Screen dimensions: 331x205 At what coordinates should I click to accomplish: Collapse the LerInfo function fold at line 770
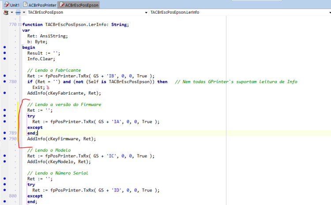tap(19, 25)
